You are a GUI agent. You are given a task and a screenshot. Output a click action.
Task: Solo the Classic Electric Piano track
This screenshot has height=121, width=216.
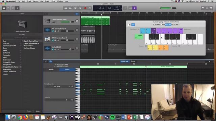55,22
